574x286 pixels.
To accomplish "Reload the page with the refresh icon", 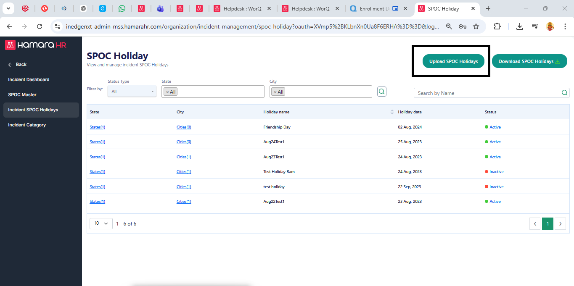I will coord(40,26).
